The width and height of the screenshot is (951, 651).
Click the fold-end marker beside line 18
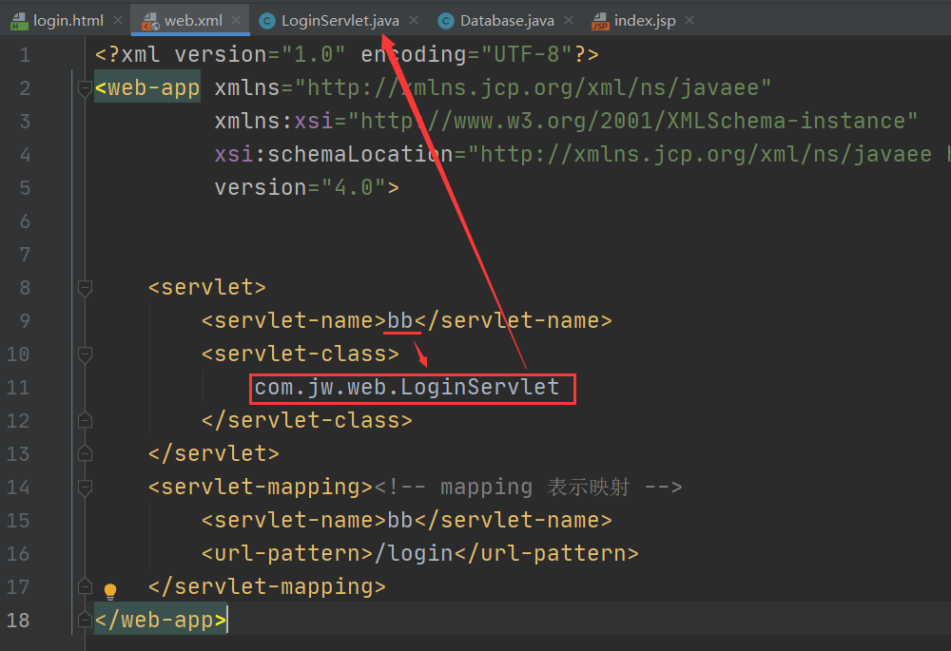tap(84, 620)
